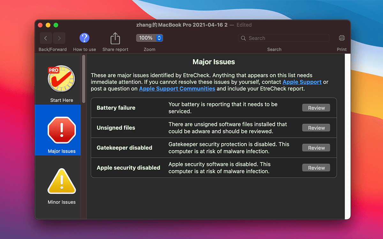Click the yellow minimize window button

click(48, 25)
